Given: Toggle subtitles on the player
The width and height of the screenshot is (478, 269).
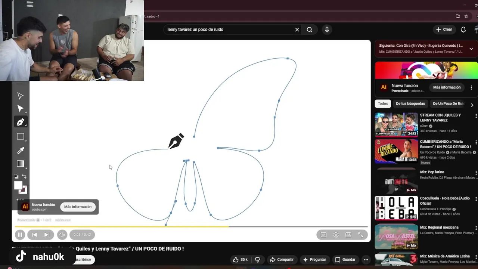Looking at the screenshot, I should (324, 235).
